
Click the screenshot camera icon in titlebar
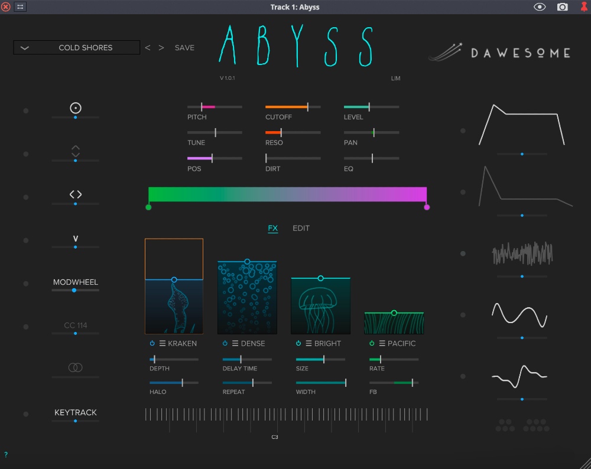coord(563,7)
